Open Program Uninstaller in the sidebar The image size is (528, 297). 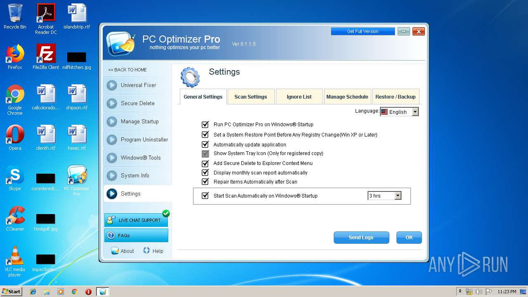point(137,140)
